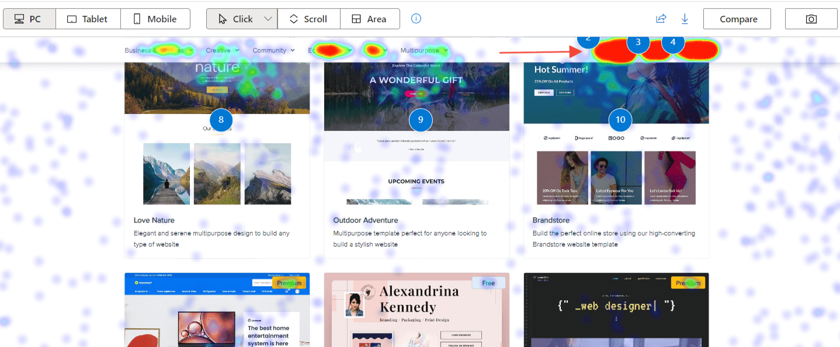Click the camera screenshot button
The image size is (840, 347).
point(811,19)
